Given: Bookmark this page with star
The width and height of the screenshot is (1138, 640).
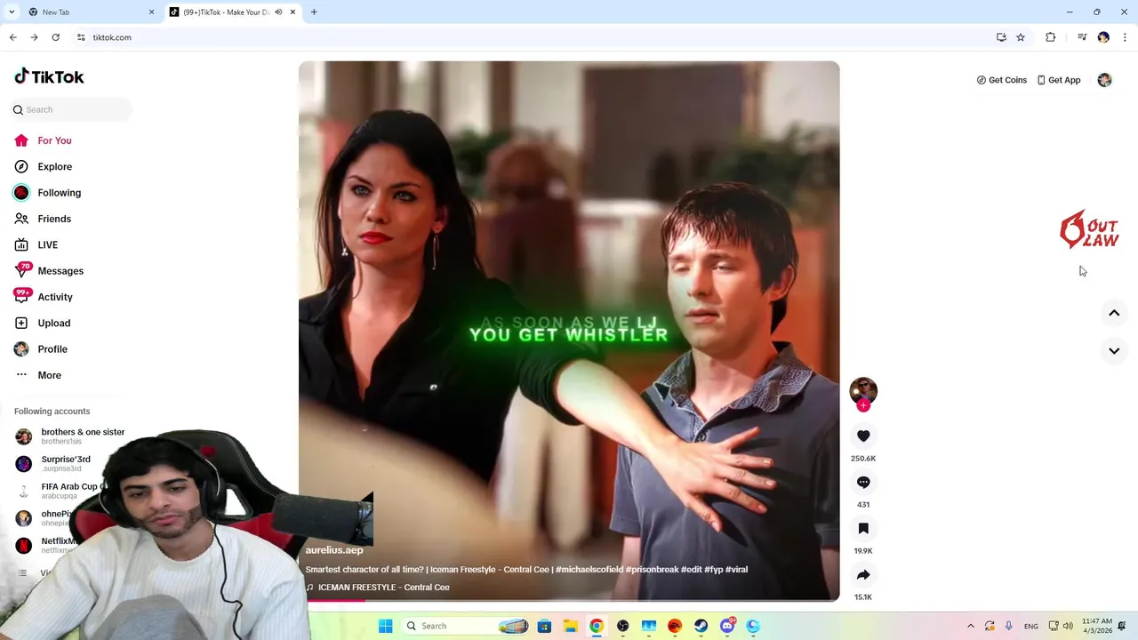Looking at the screenshot, I should pyautogui.click(x=1021, y=37).
